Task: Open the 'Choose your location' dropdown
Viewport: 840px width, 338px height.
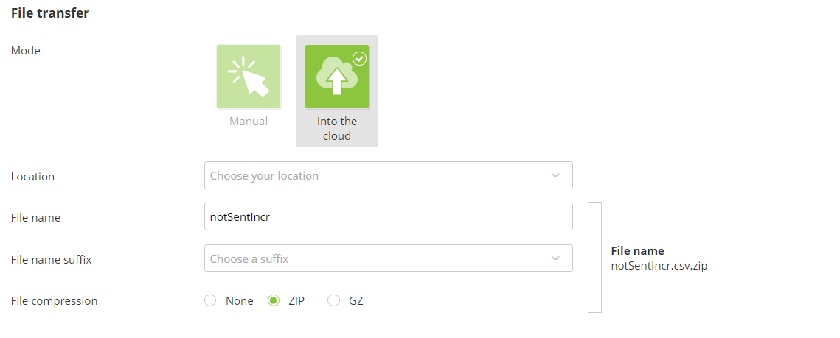Action: (x=376, y=176)
